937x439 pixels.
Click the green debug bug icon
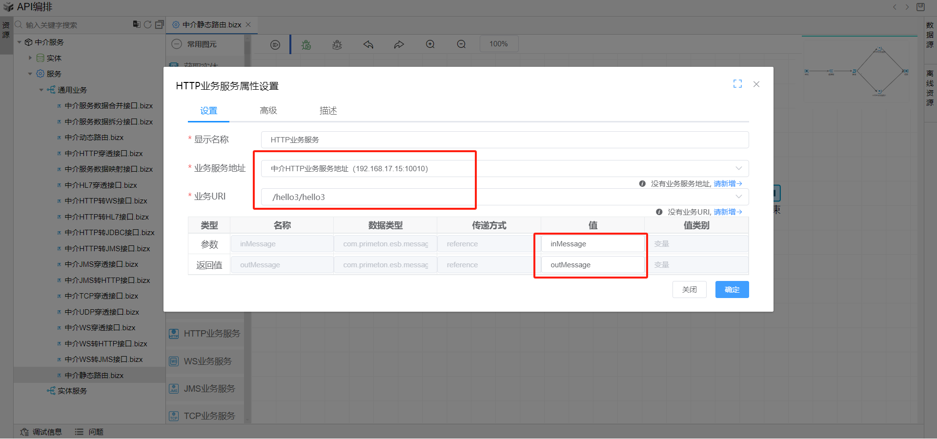pyautogui.click(x=306, y=45)
